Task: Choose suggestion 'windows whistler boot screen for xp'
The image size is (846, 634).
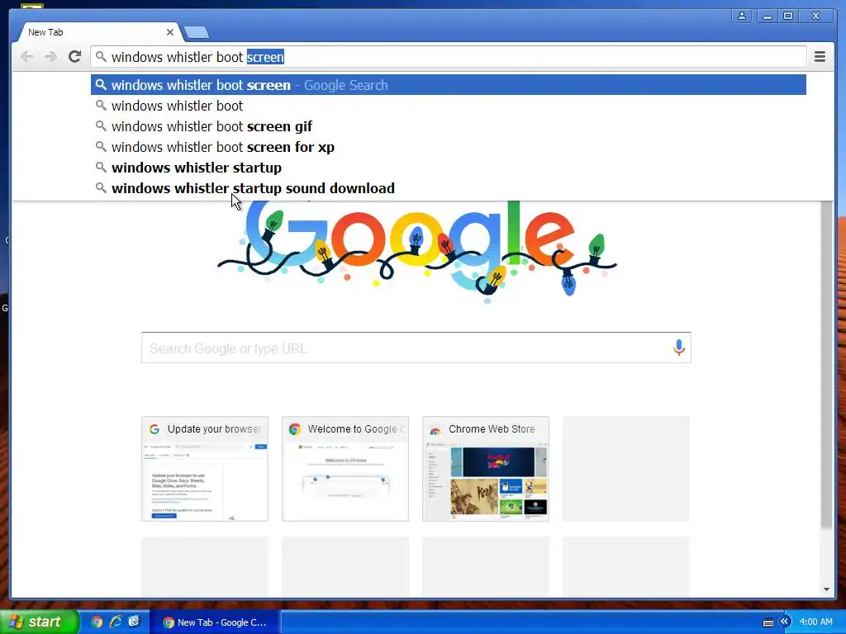Action: [x=449, y=147]
